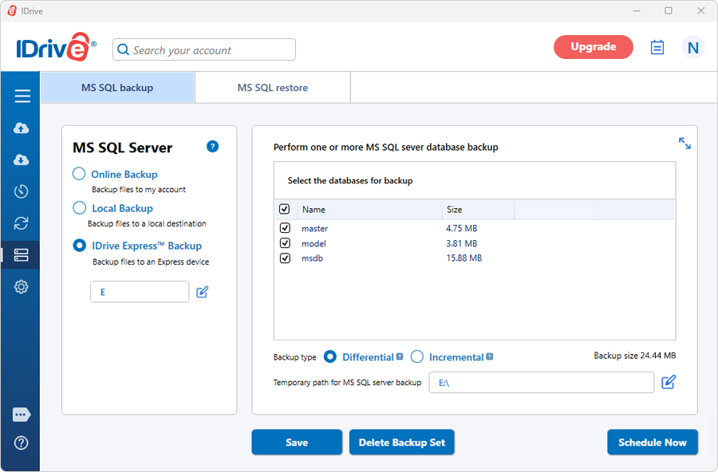Screen dimensions: 718x472
Task: Click the Schedule Now button
Action: pos(653,442)
